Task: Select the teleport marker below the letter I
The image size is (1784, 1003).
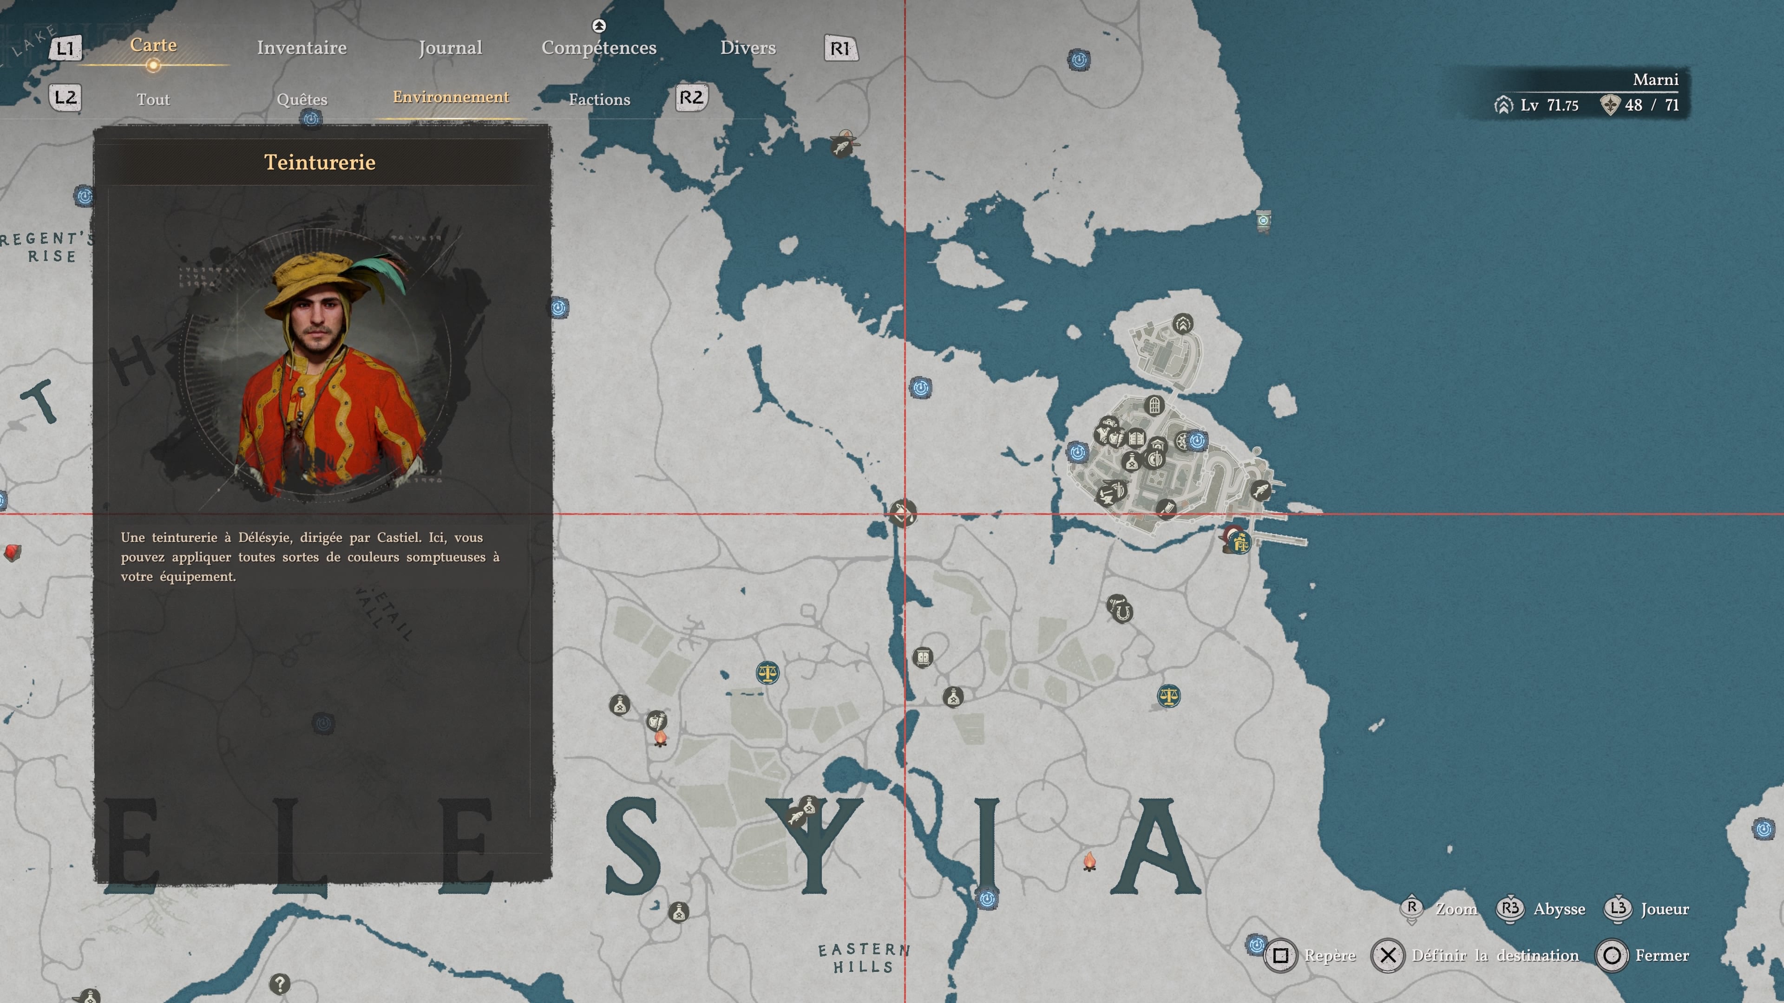Action: click(x=987, y=899)
